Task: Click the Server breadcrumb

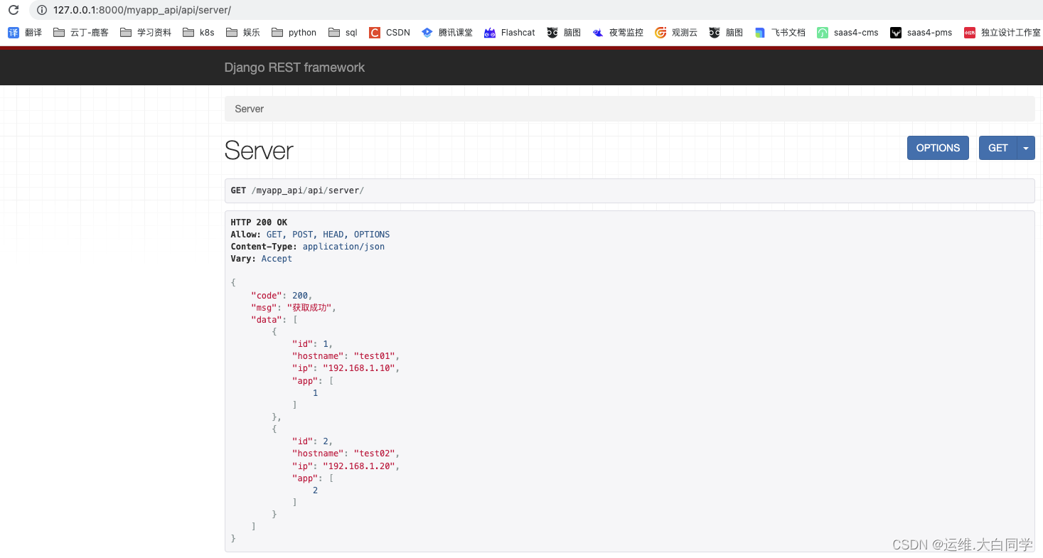Action: point(249,109)
